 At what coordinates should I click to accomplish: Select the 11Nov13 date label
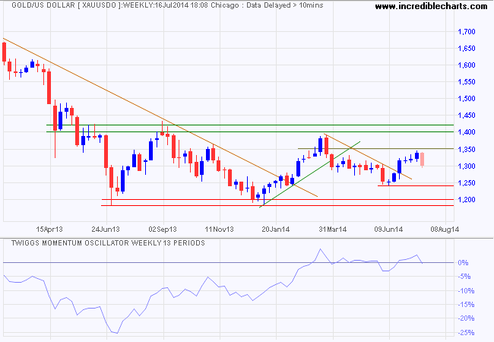(220, 230)
